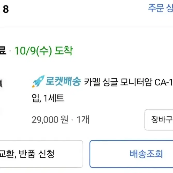Click the 입, 1세트 option line
This screenshot has width=173, height=173.
48,98
